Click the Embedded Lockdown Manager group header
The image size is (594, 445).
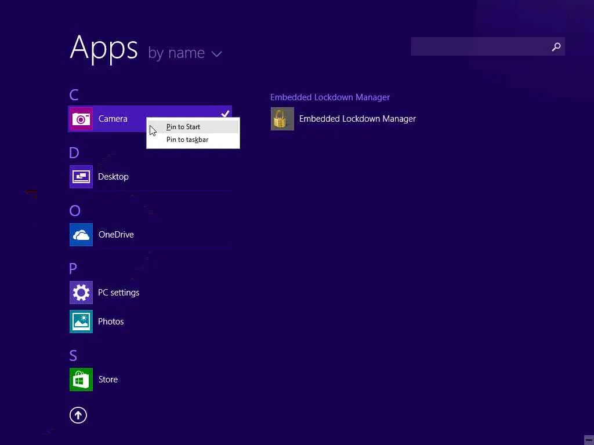click(x=330, y=97)
